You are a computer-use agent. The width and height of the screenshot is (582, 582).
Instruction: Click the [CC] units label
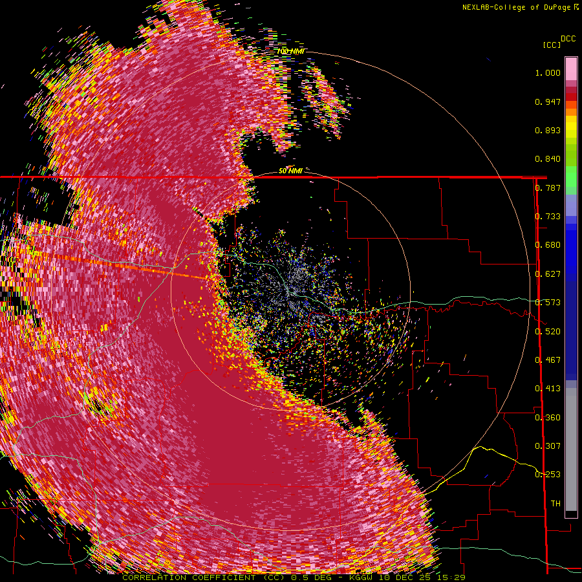coord(552,45)
